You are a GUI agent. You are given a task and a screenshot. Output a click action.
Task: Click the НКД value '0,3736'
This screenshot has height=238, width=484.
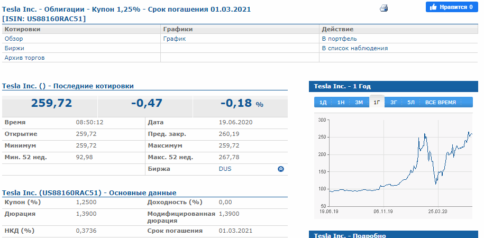(x=86, y=231)
